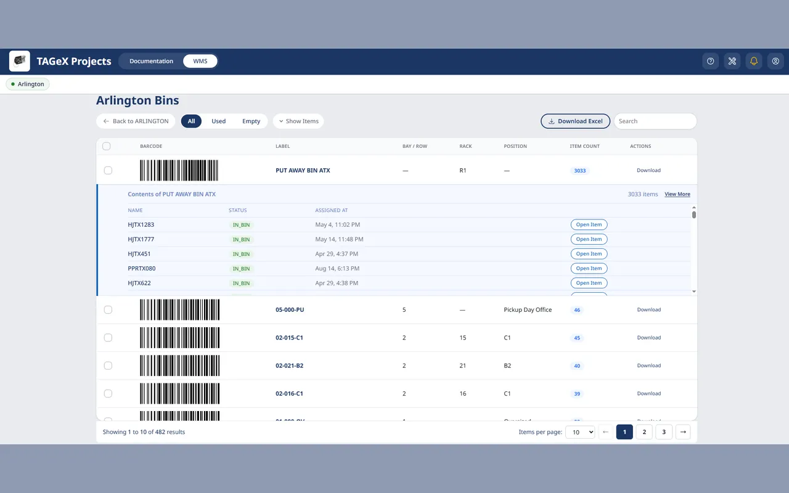The width and height of the screenshot is (789, 493).
Task: Go to page 3
Action: [x=664, y=432]
